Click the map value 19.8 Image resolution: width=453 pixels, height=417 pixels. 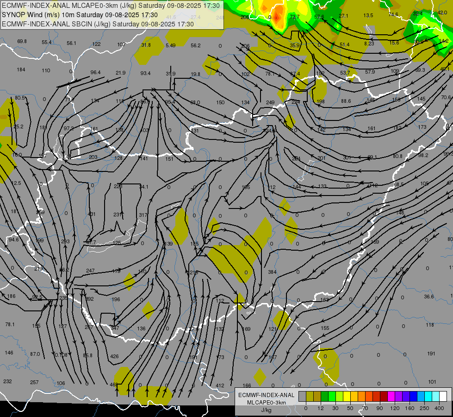pyautogui.click(x=196, y=74)
